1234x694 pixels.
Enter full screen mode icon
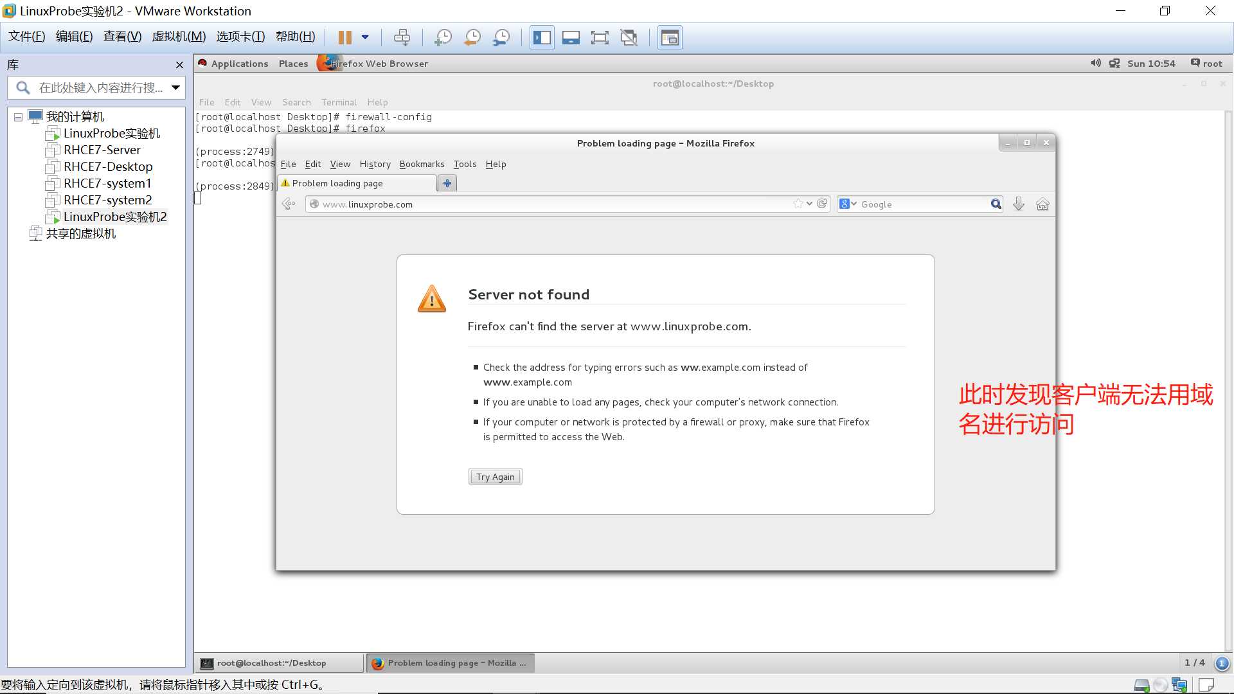(x=600, y=37)
